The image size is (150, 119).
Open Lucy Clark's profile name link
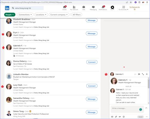tap(18, 85)
